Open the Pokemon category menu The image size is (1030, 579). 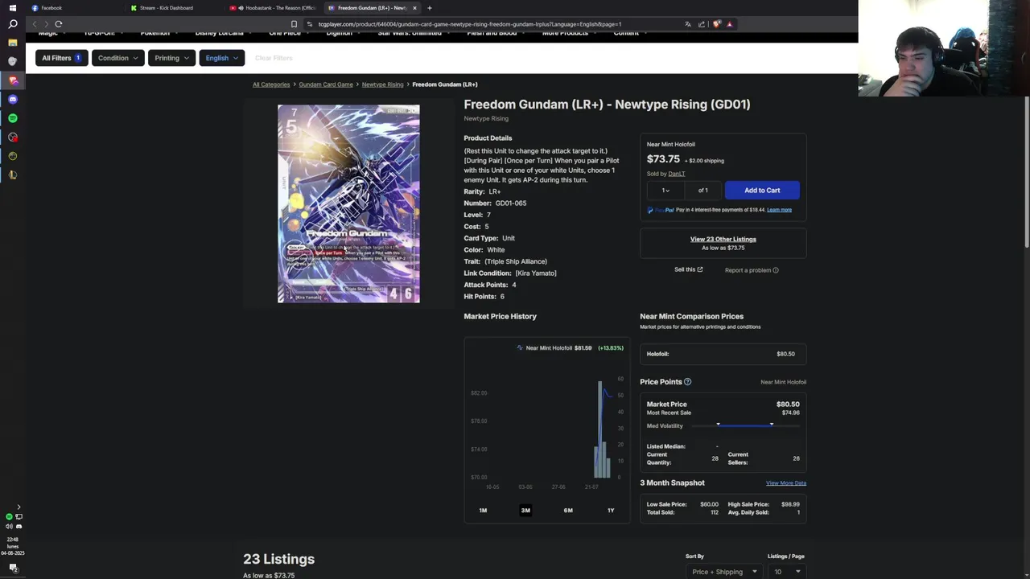[159, 33]
